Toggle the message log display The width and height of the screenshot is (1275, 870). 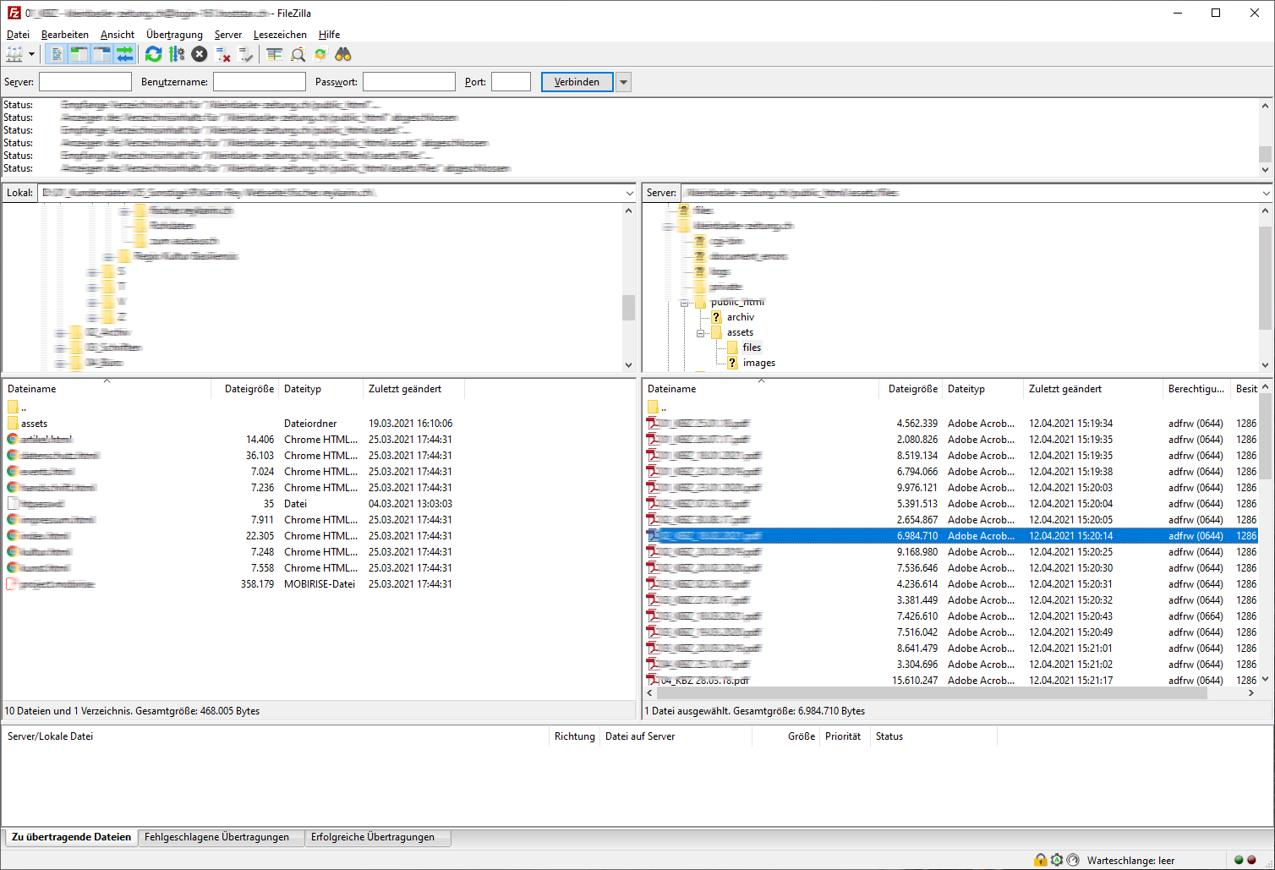pyautogui.click(x=56, y=55)
